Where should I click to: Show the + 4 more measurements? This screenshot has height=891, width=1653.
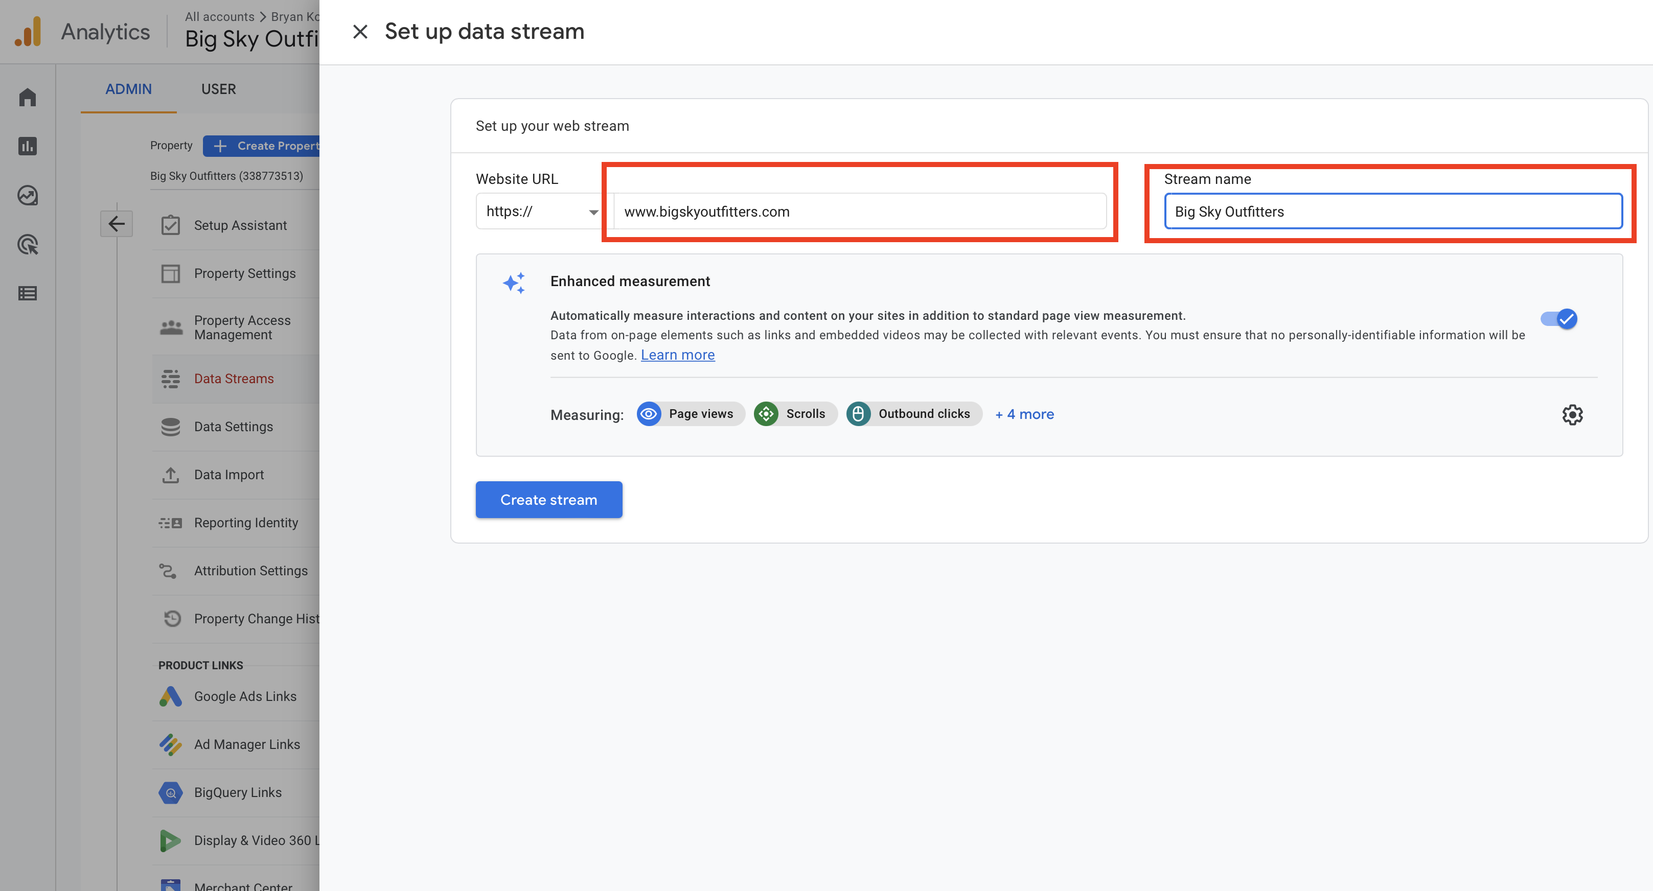[x=1024, y=414]
